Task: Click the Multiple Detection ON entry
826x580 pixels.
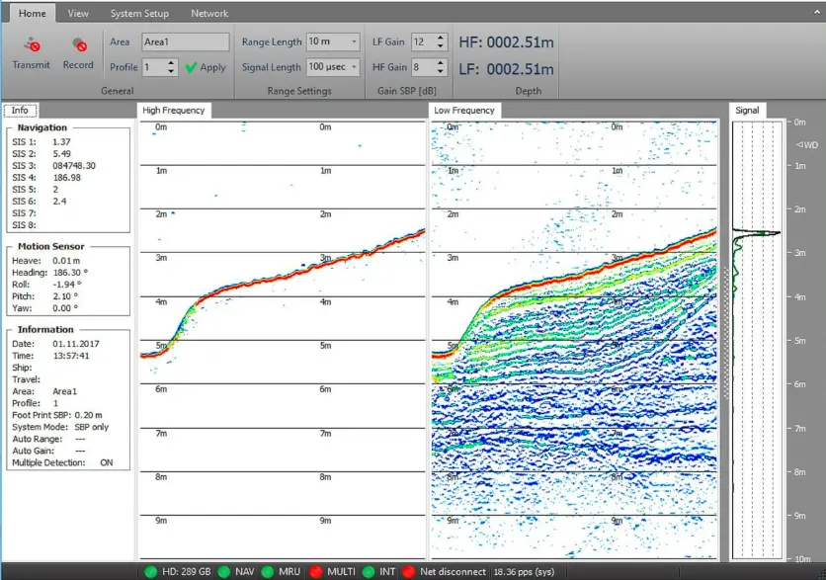Action: [62, 463]
